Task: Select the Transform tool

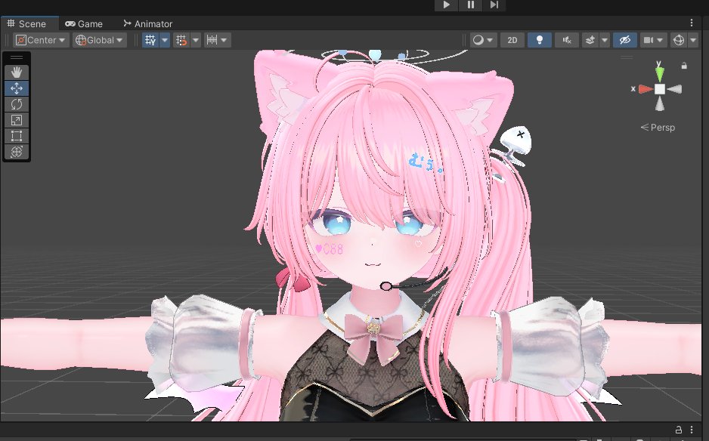Action: pyautogui.click(x=17, y=152)
